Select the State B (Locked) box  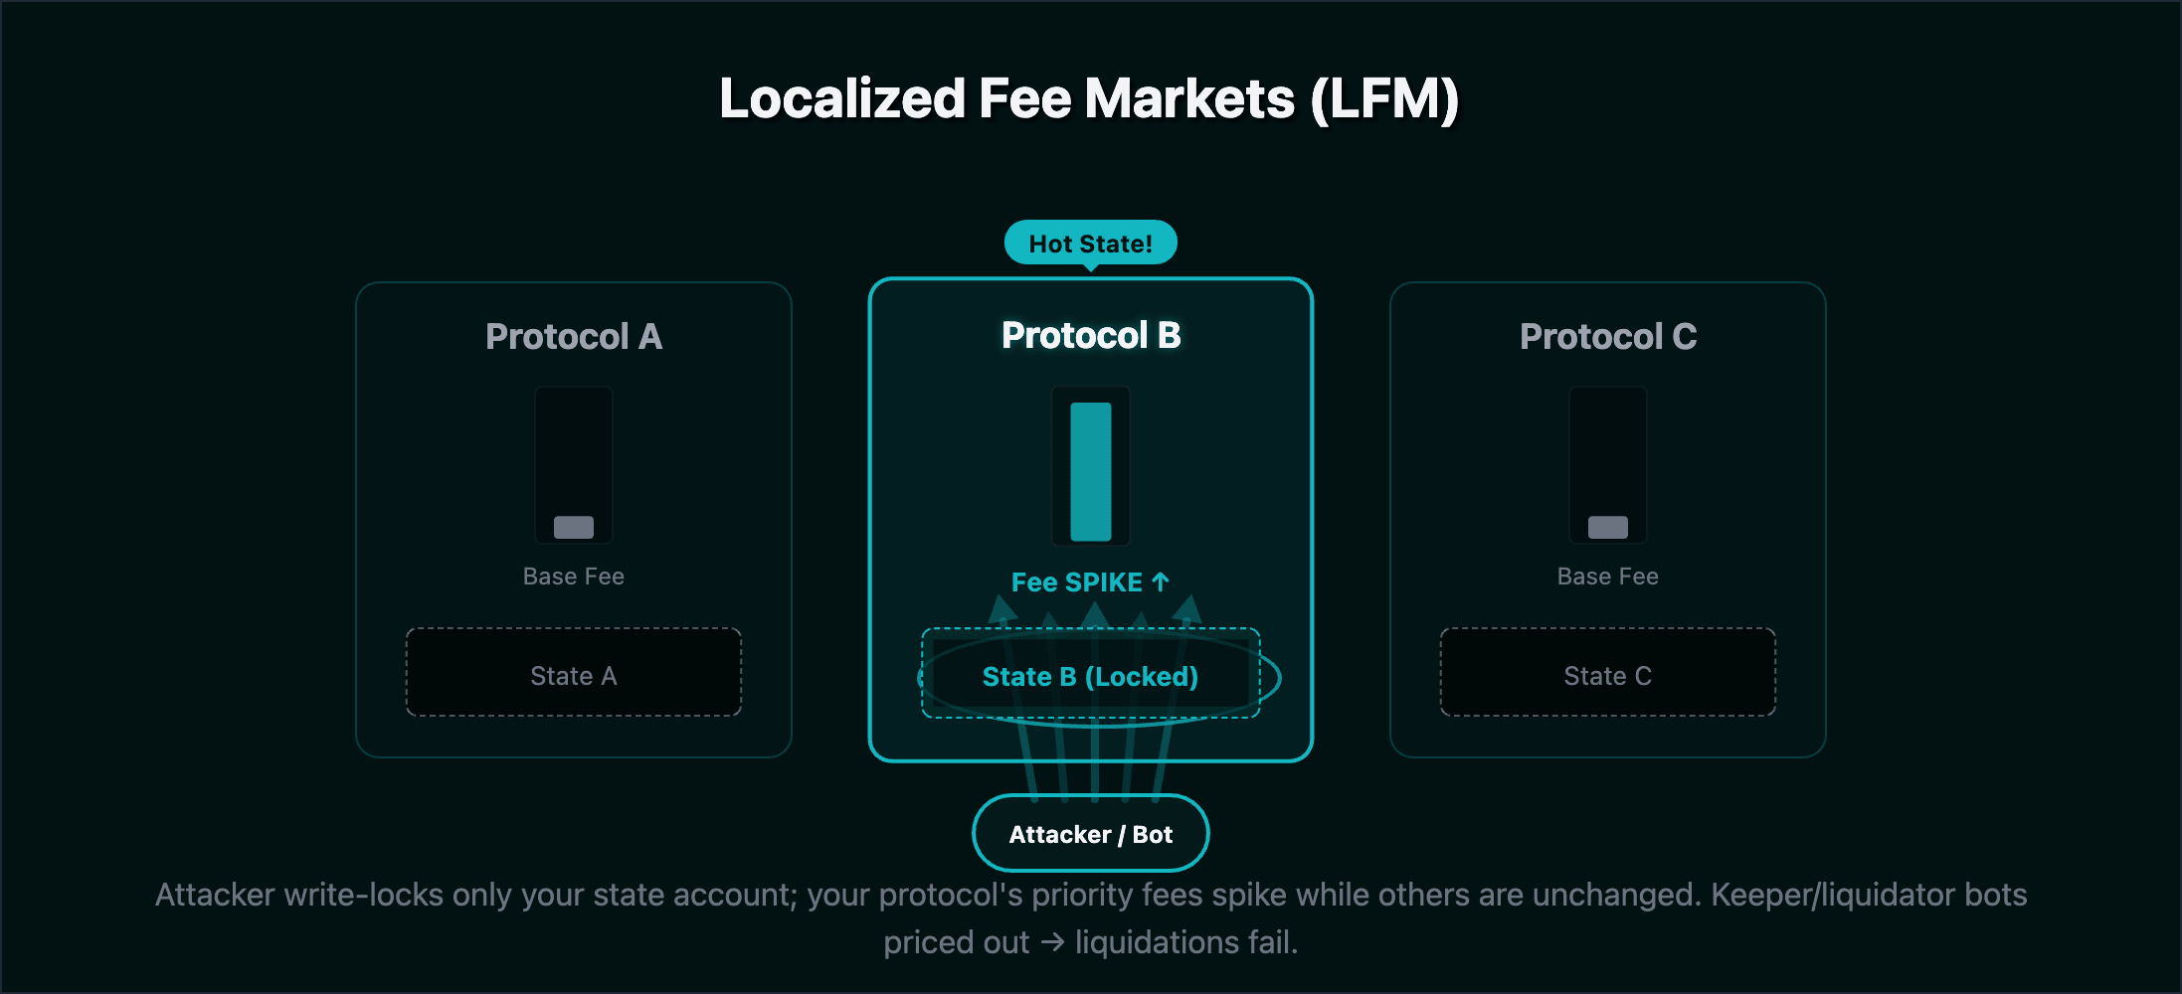click(1090, 676)
